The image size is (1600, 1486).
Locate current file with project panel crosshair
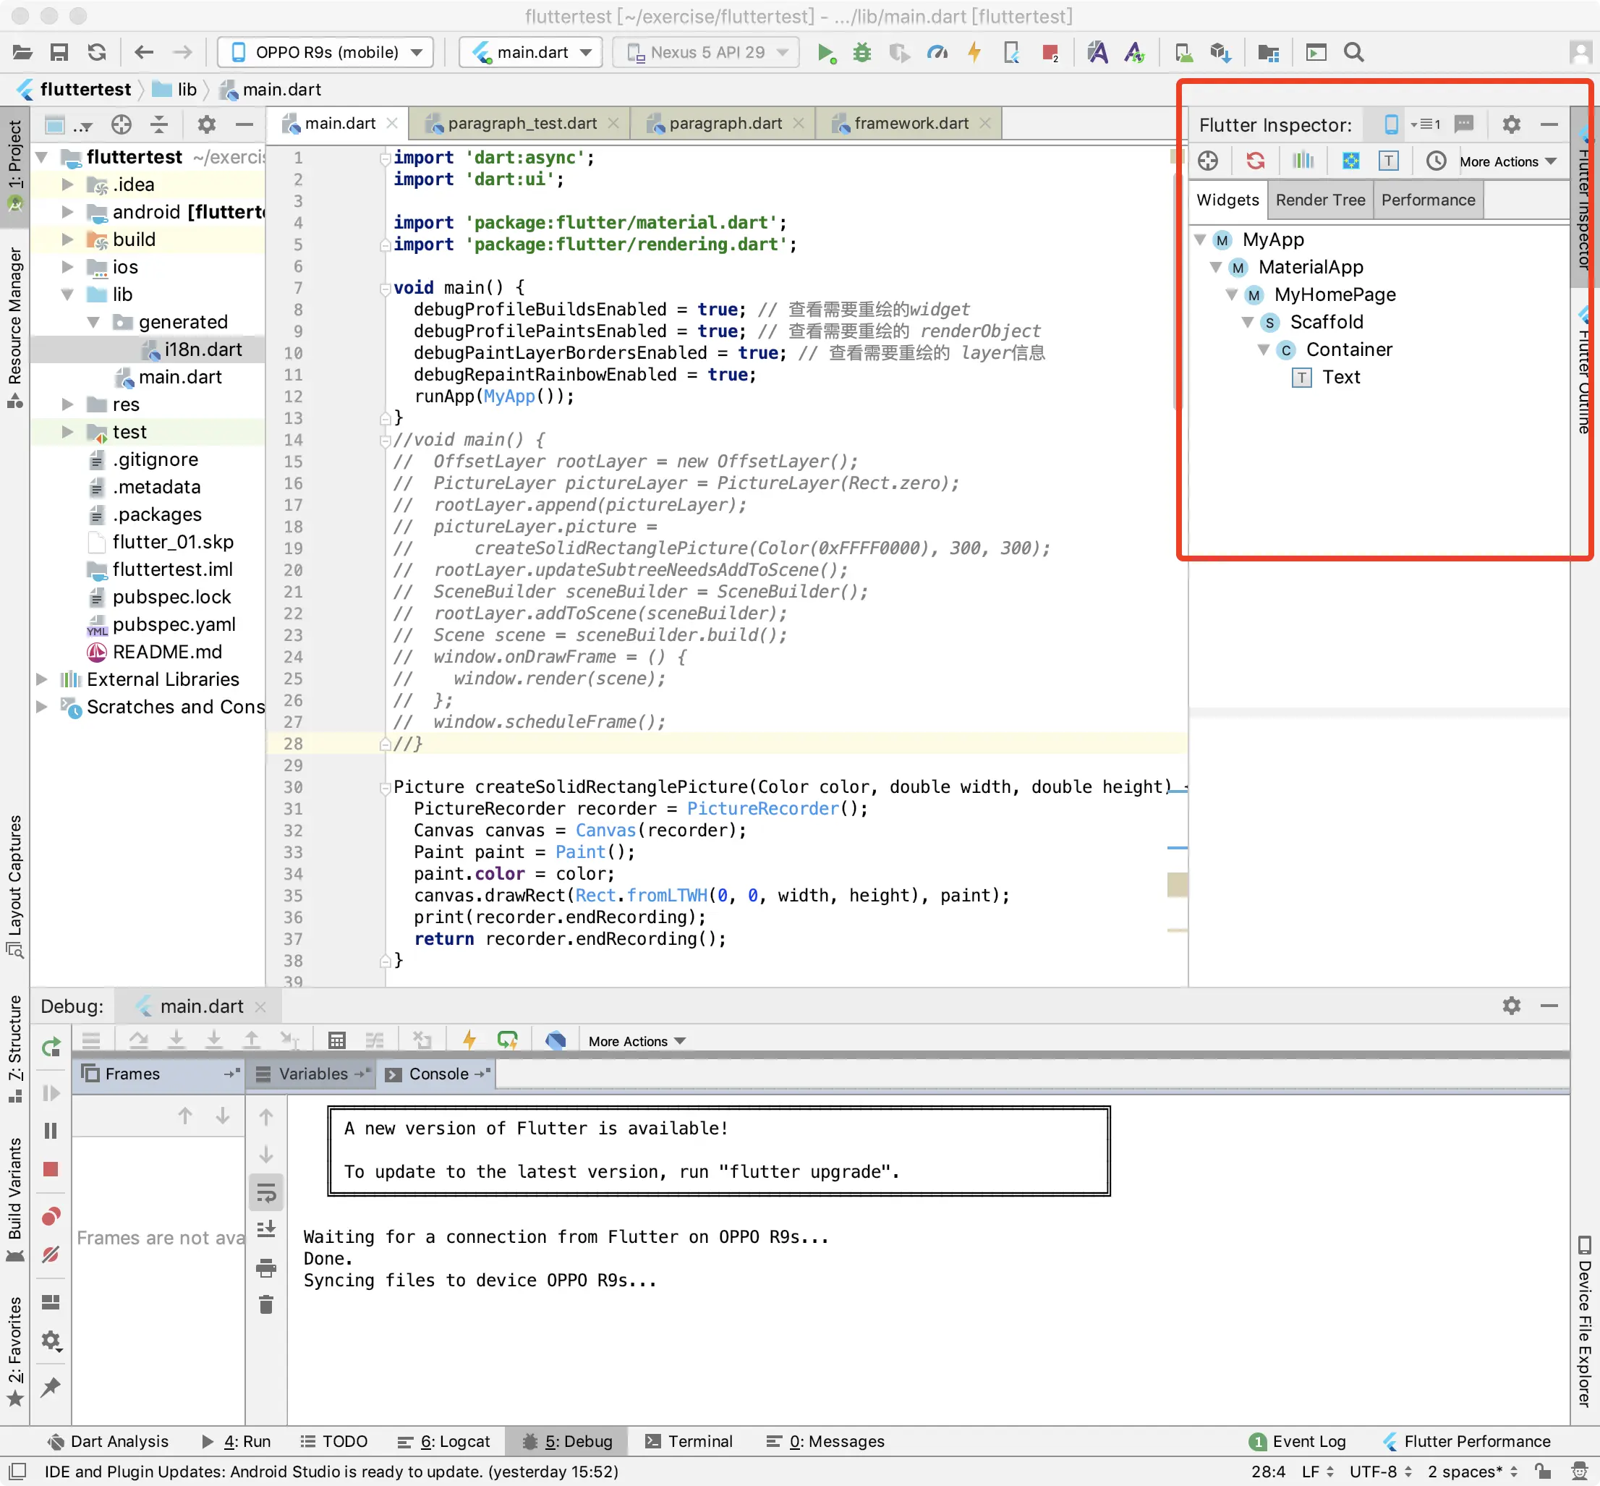[122, 124]
